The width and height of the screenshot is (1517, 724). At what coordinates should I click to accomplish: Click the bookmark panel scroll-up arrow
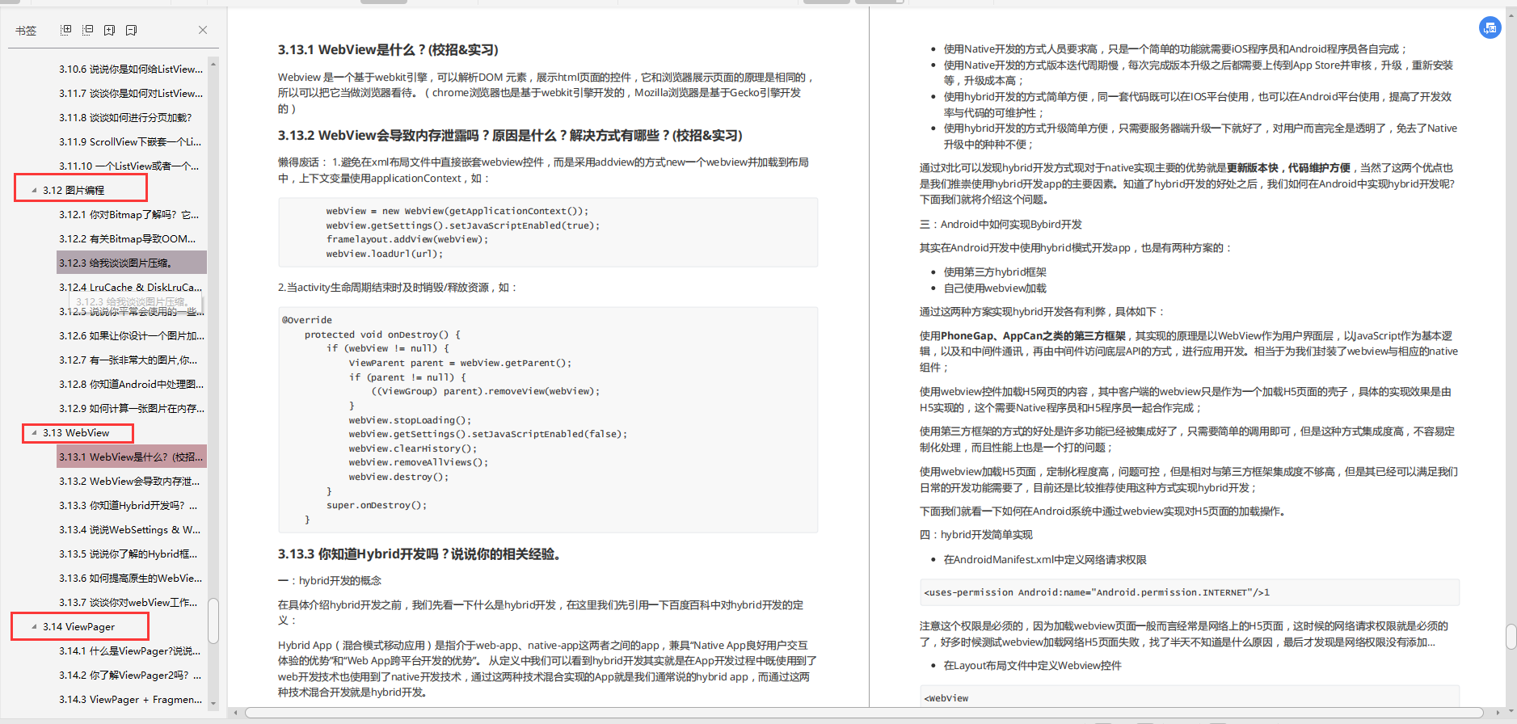click(213, 63)
